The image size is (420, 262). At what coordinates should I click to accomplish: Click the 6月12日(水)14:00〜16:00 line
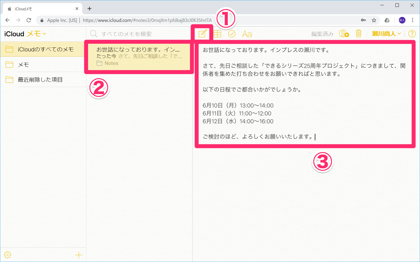238,121
